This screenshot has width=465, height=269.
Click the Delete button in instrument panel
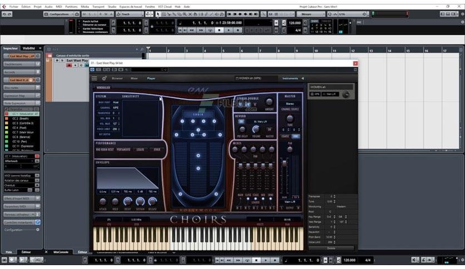[331, 248]
